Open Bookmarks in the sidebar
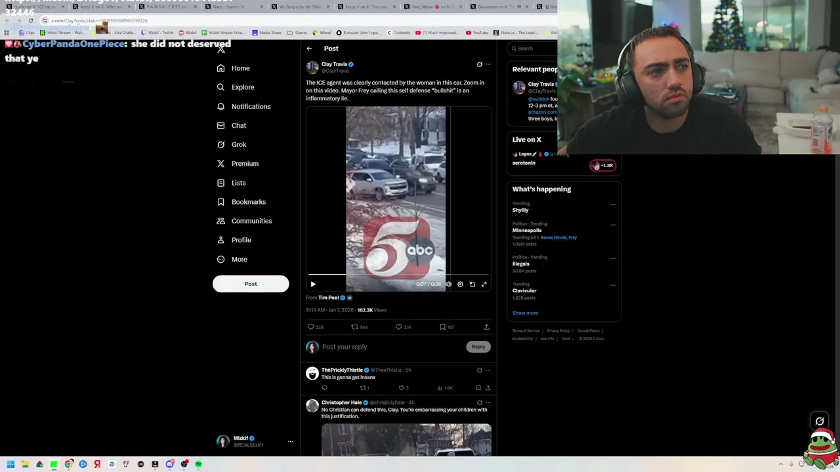 pyautogui.click(x=241, y=202)
